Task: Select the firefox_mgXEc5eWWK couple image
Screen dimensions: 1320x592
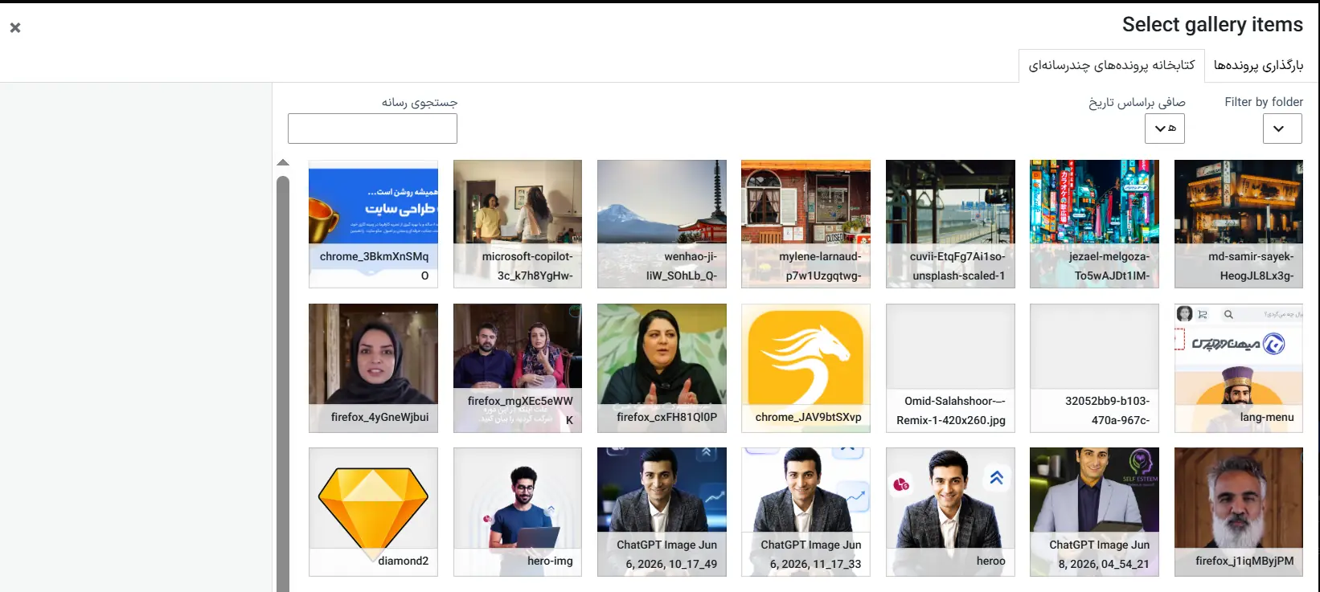Action: pos(518,368)
